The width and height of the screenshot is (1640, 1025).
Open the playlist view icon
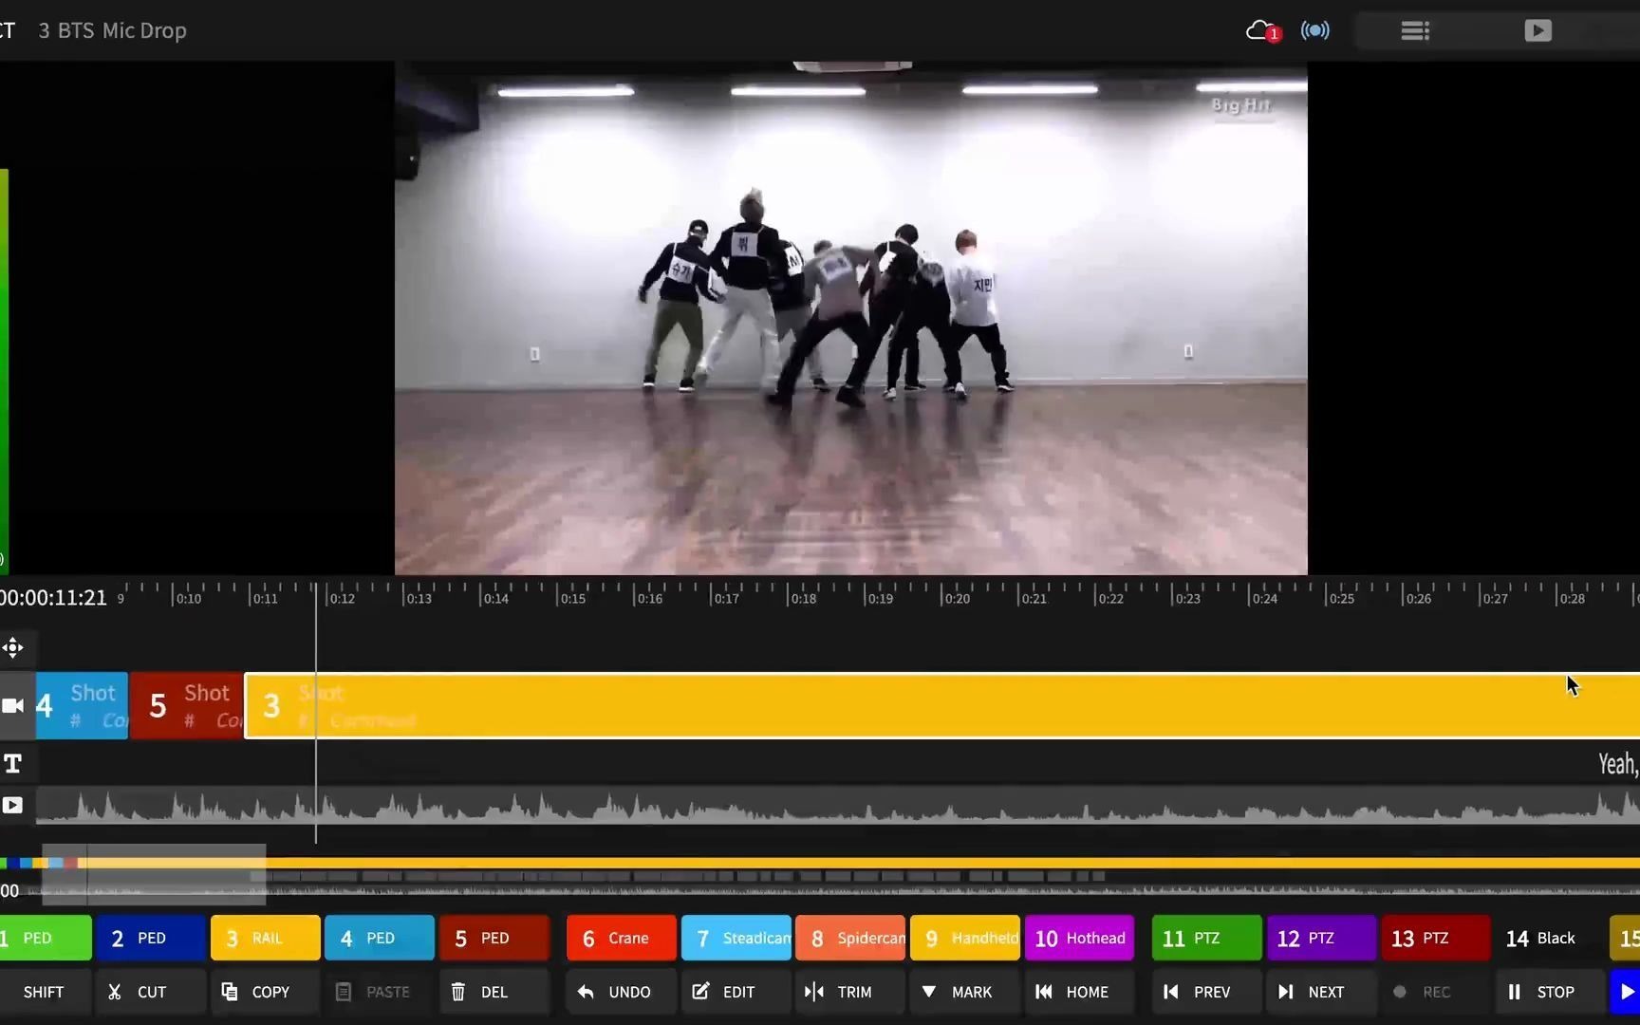tap(1414, 30)
